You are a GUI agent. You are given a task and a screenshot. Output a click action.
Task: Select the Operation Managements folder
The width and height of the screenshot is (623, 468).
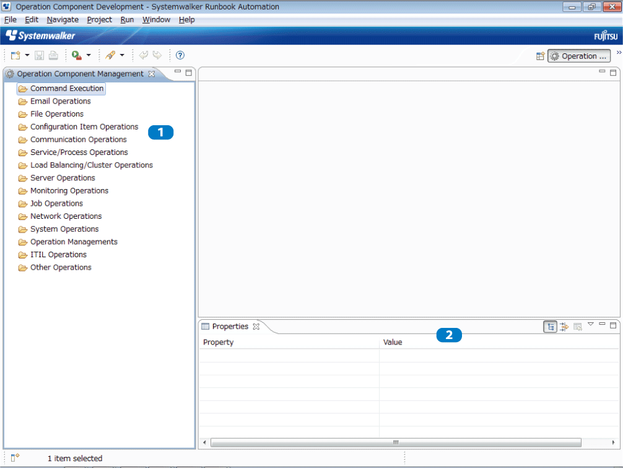pos(68,241)
